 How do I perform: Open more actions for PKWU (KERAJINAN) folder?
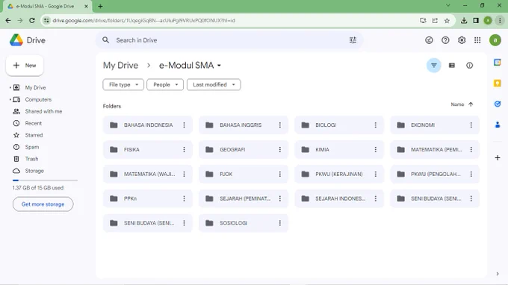(376, 174)
